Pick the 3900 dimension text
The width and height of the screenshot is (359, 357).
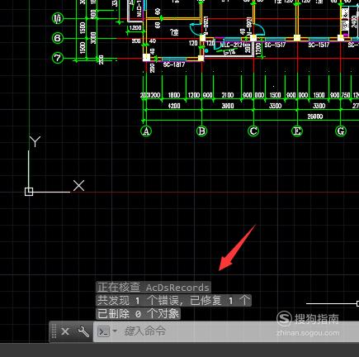pyautogui.click(x=228, y=106)
